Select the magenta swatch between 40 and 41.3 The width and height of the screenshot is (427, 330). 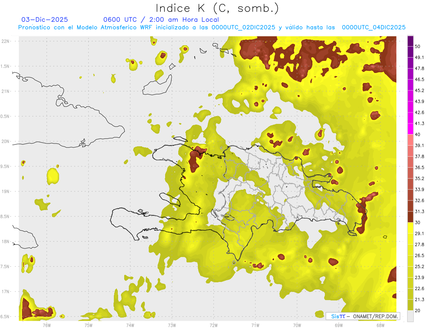[x=410, y=129]
